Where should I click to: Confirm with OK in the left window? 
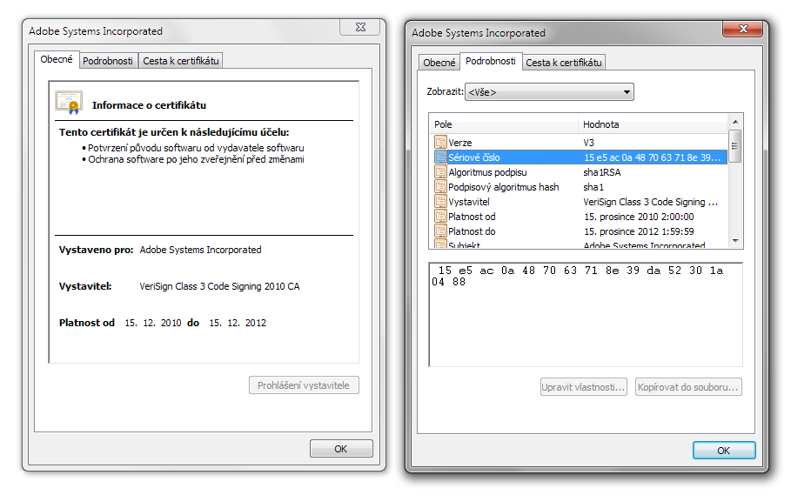click(x=341, y=449)
